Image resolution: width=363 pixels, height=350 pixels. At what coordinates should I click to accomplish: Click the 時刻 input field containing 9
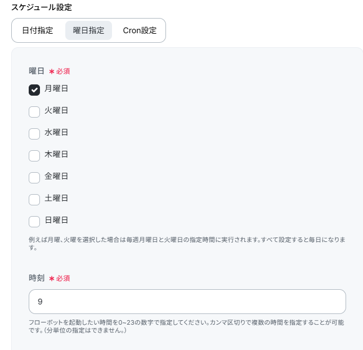click(187, 302)
